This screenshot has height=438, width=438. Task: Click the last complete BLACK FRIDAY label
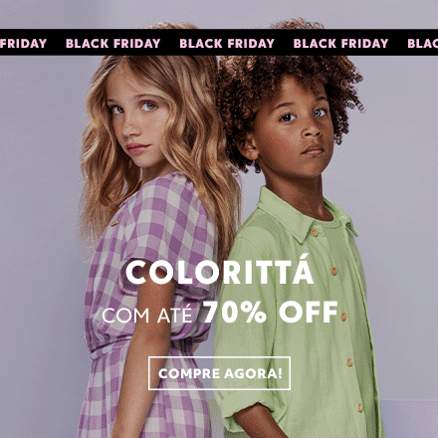pyautogui.click(x=340, y=44)
